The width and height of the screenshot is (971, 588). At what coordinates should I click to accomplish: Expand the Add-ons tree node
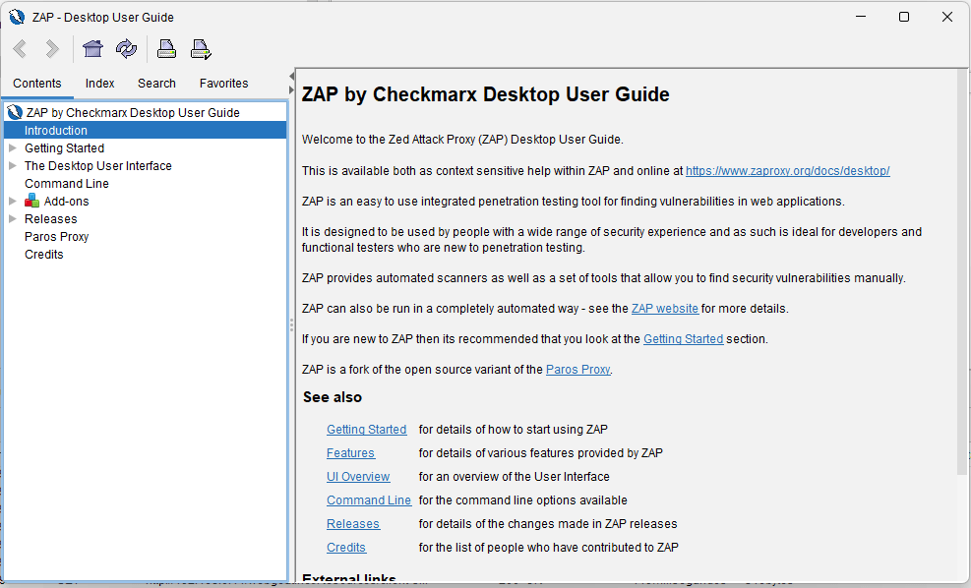click(x=13, y=202)
